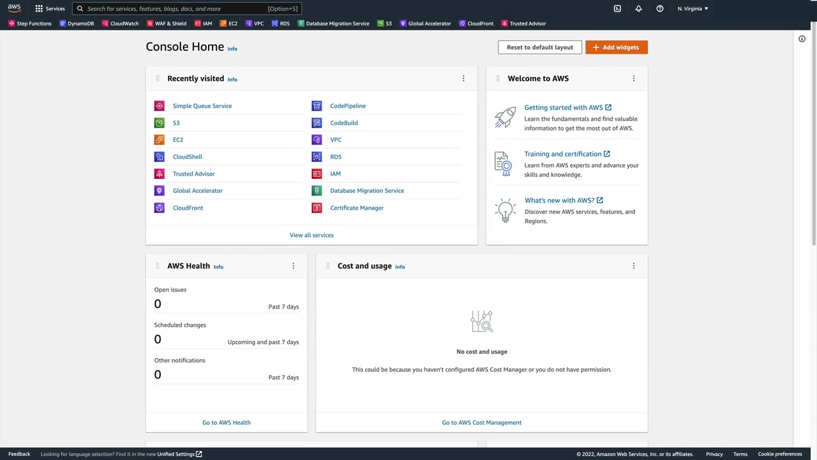The image size is (817, 460).
Task: Open Unified Settings link in the footer
Action: [179, 454]
